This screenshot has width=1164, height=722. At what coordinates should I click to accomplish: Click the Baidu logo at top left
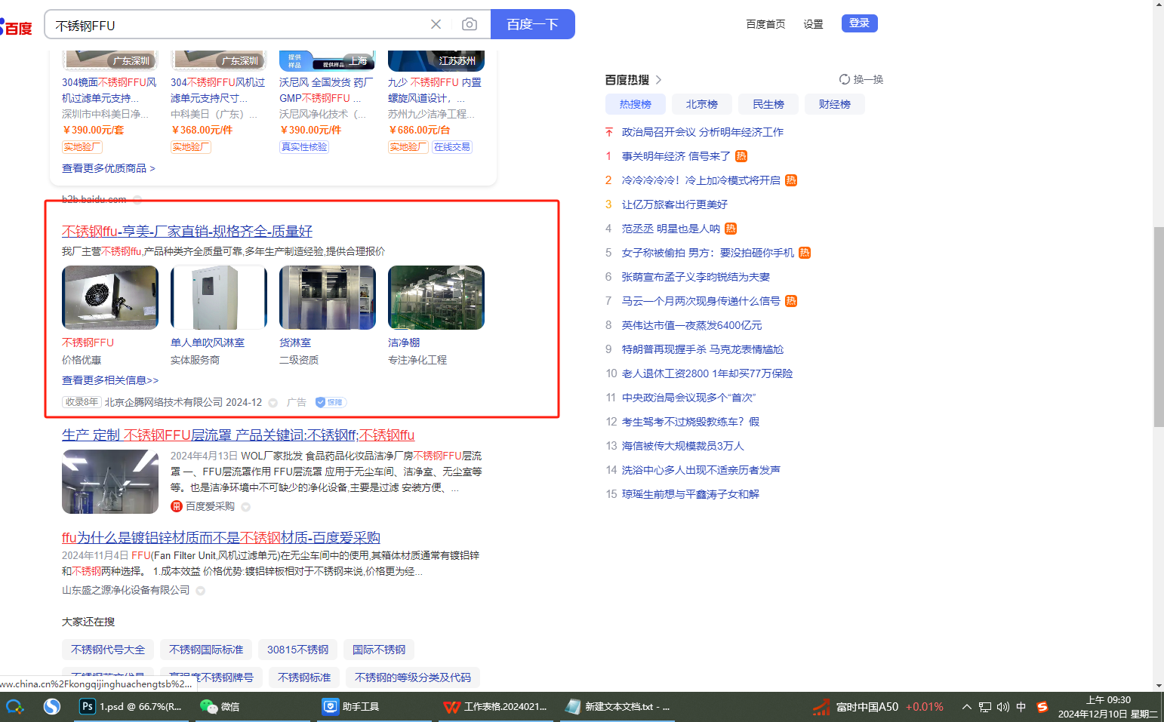point(16,27)
